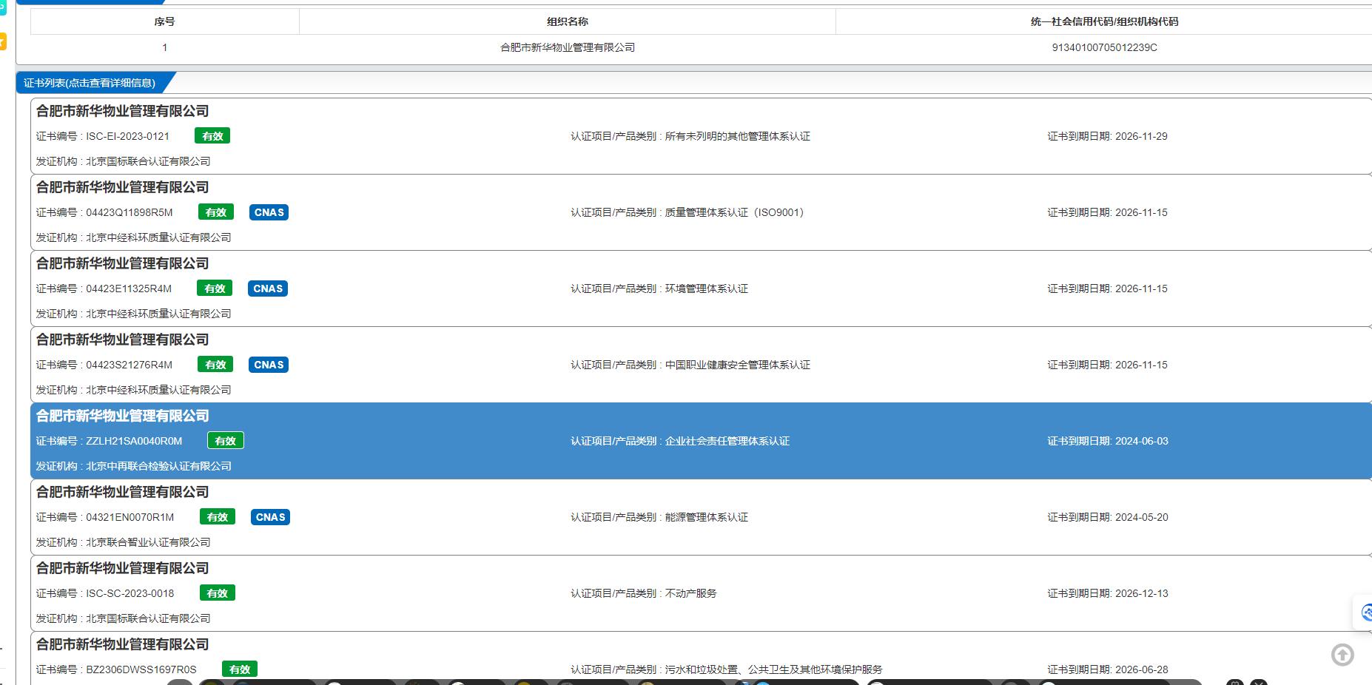Click table cell 合肥市新华物业管理有限公司 in organization table

click(568, 47)
